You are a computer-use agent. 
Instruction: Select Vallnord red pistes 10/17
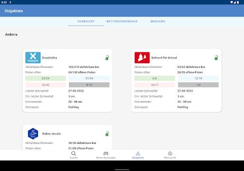coord(154,85)
